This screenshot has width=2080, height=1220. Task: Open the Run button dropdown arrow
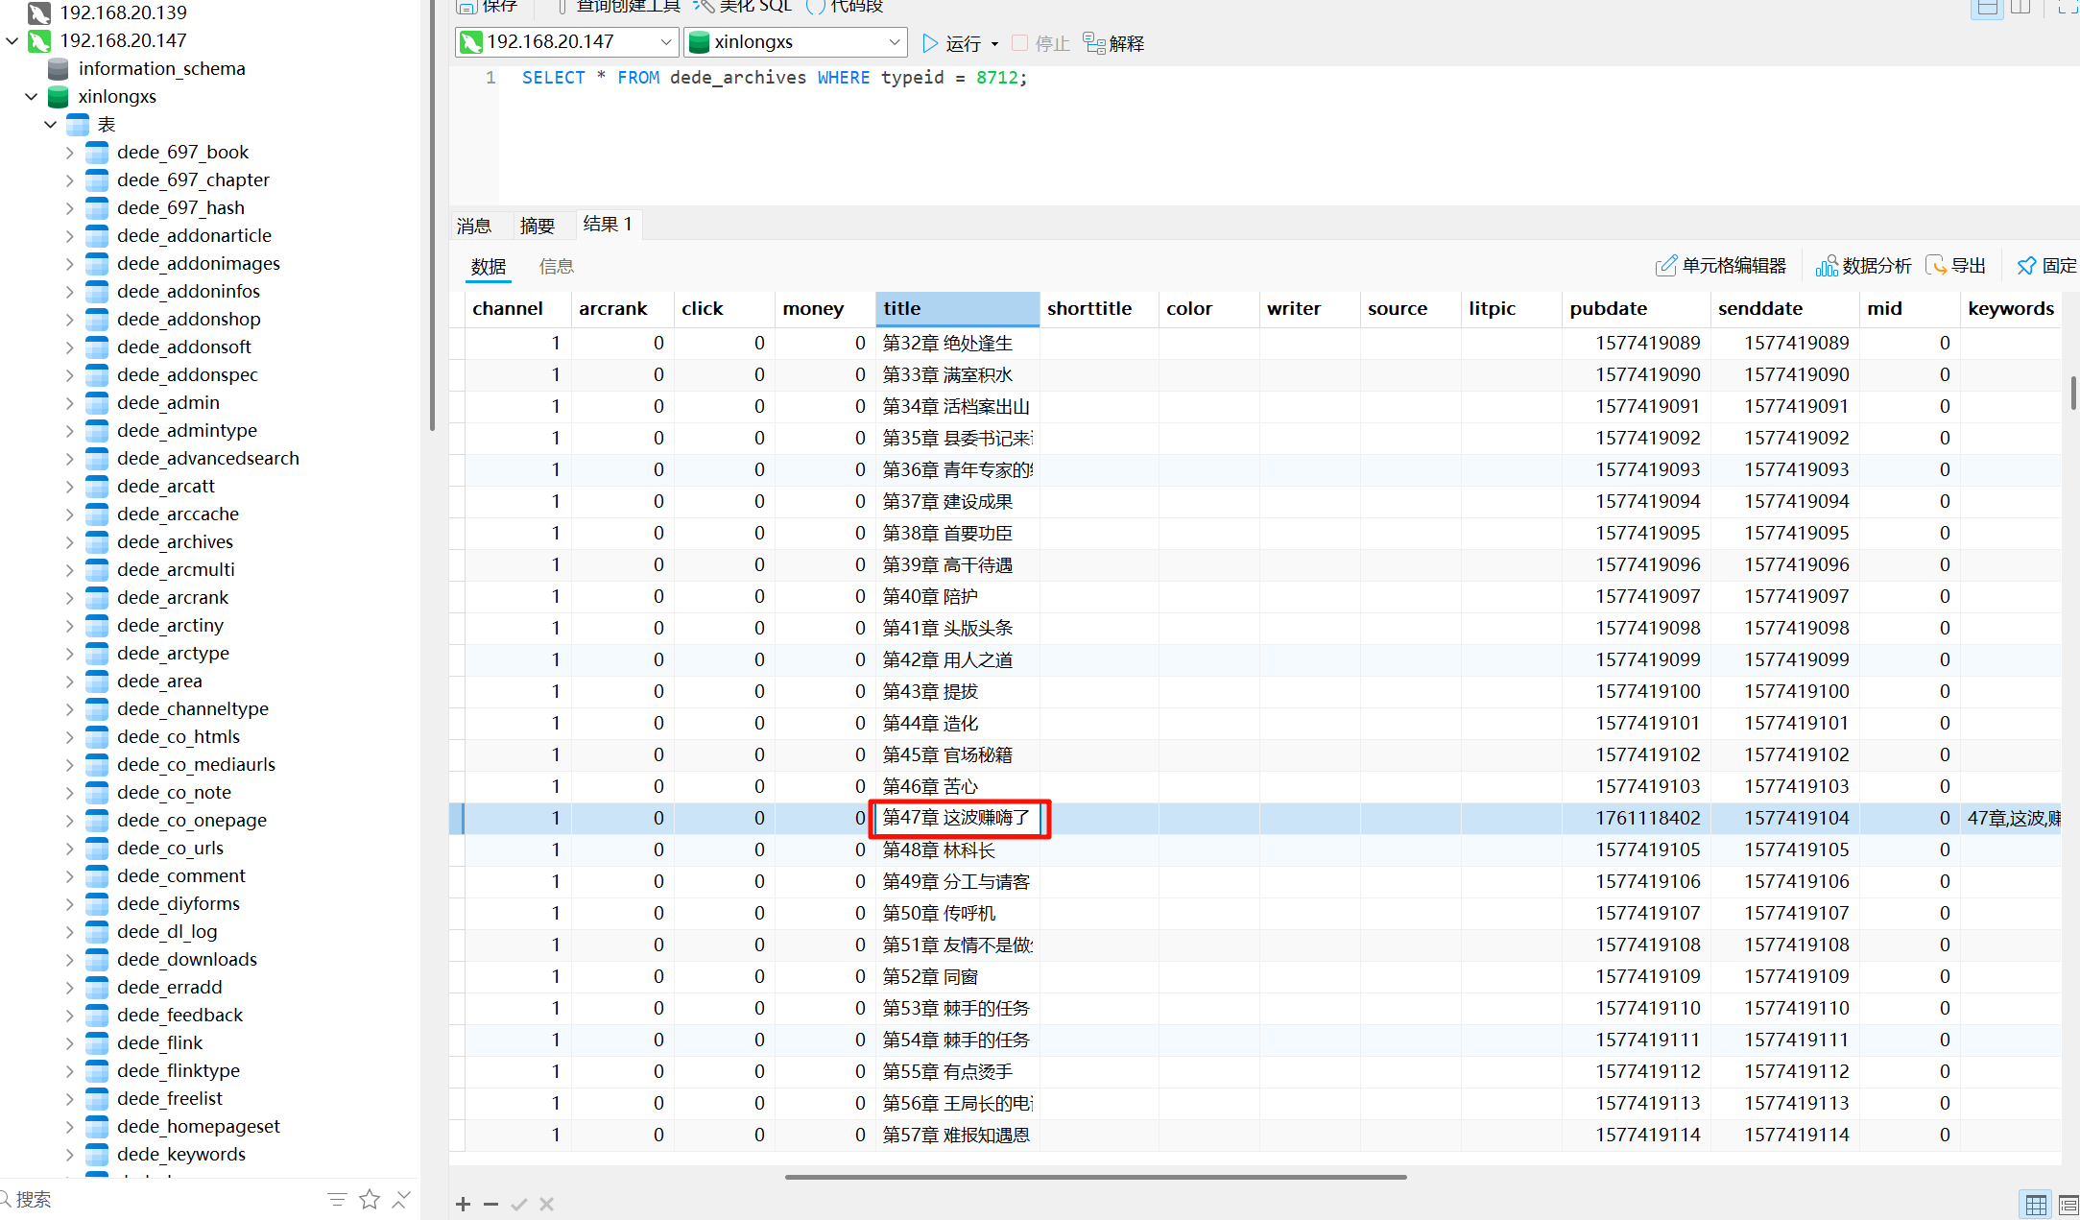994,44
